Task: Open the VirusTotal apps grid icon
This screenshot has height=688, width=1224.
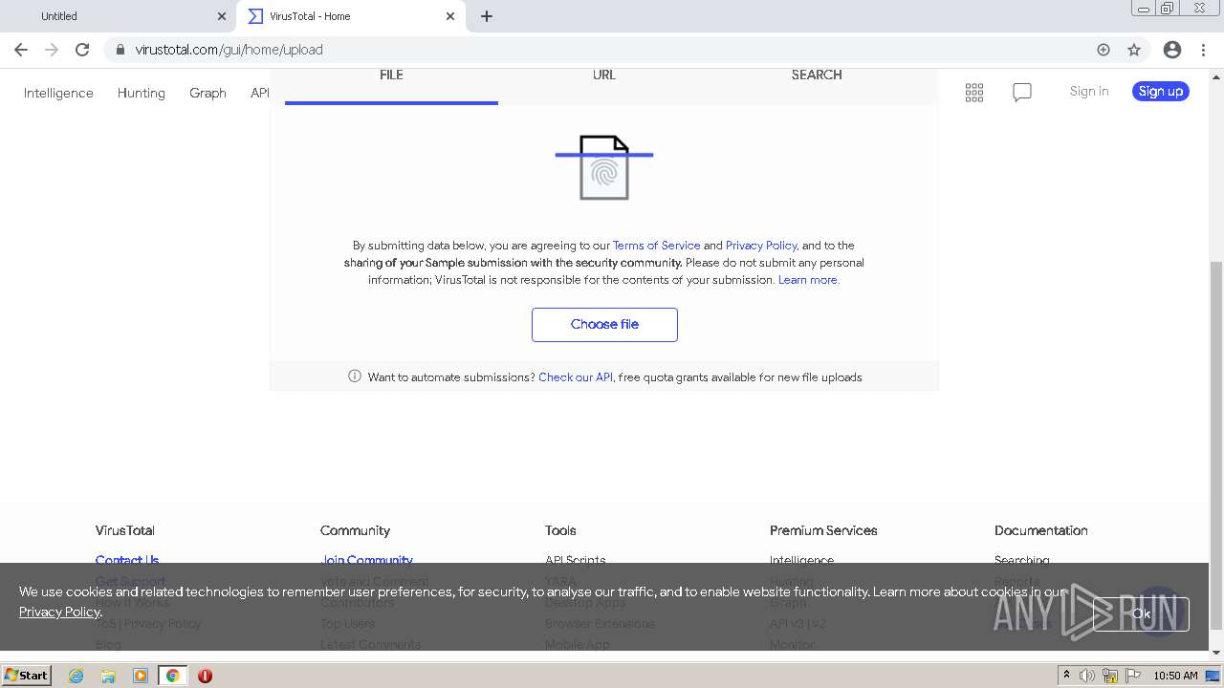Action: click(974, 93)
